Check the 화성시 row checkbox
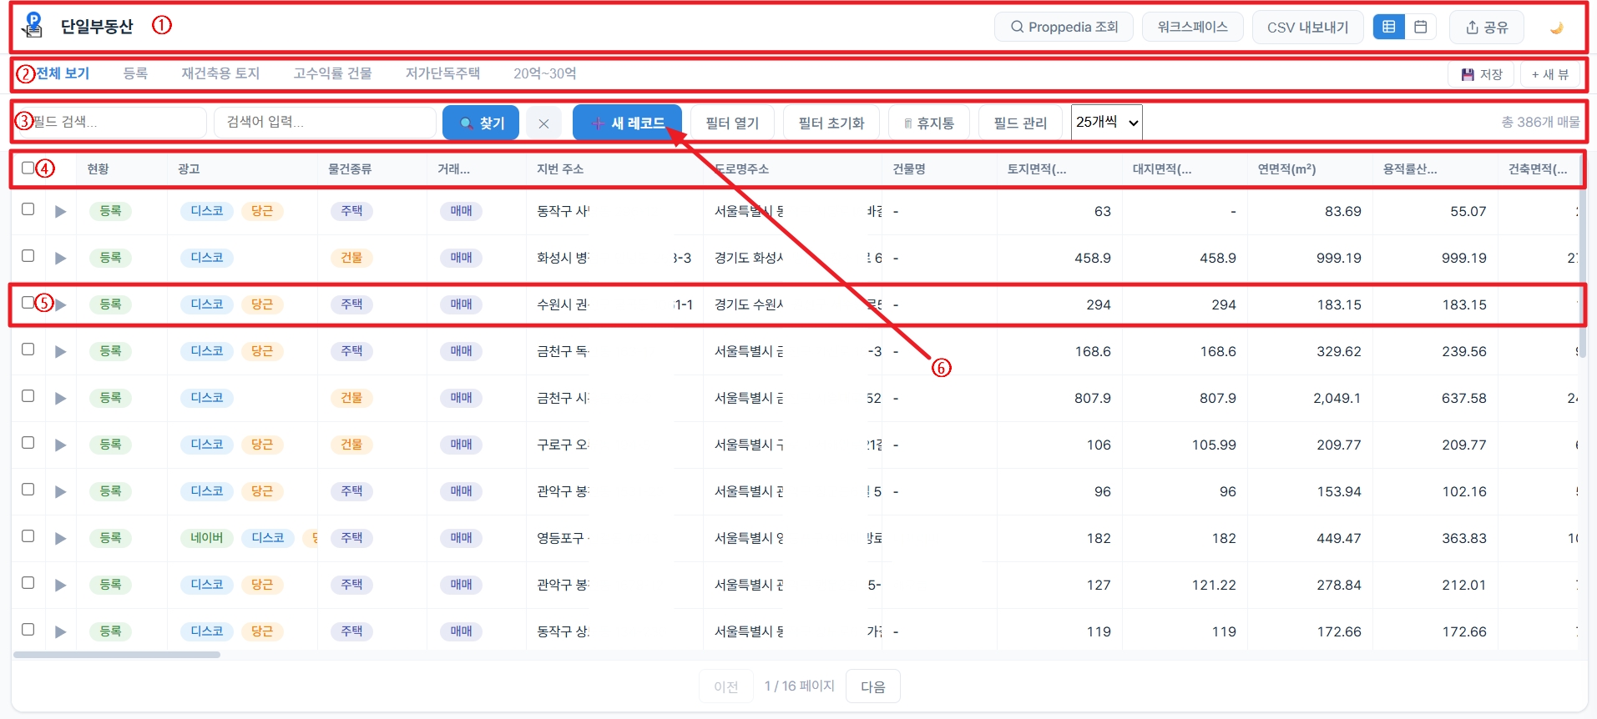This screenshot has height=719, width=1597. click(28, 256)
